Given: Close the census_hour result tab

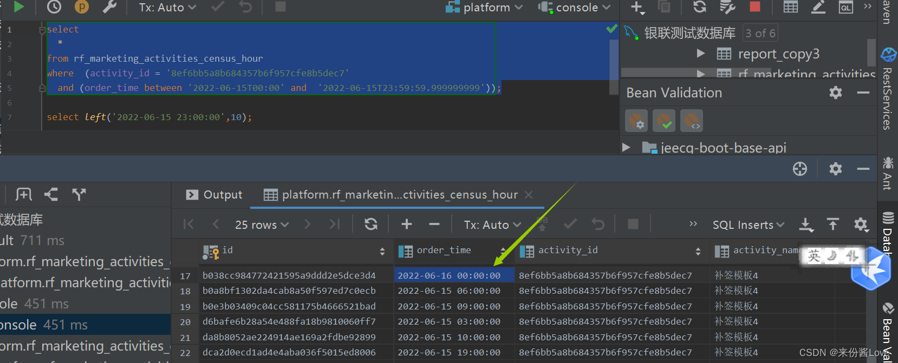Looking at the screenshot, I should click(x=529, y=195).
